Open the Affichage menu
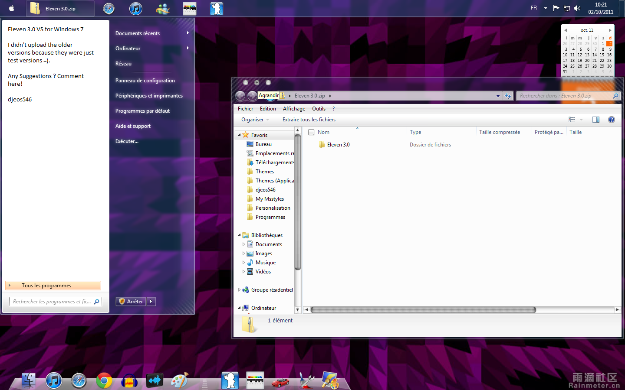Image resolution: width=625 pixels, height=390 pixels. [x=294, y=109]
